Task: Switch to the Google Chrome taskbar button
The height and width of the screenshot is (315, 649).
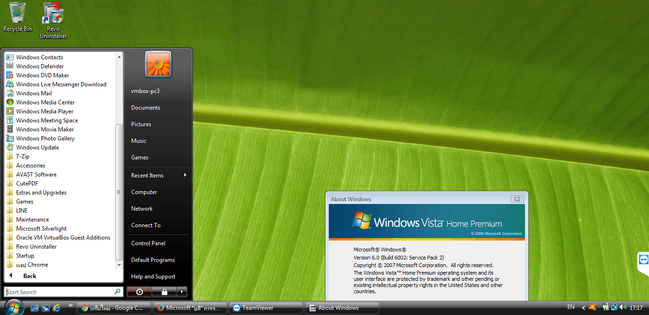Action: click(x=114, y=308)
